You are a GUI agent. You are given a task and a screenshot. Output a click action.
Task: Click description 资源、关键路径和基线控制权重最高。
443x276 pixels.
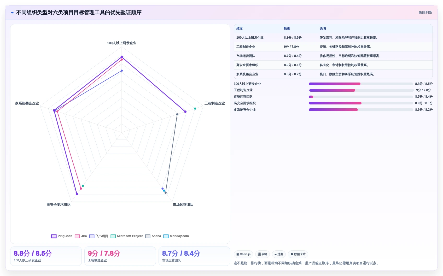[x=346, y=47]
